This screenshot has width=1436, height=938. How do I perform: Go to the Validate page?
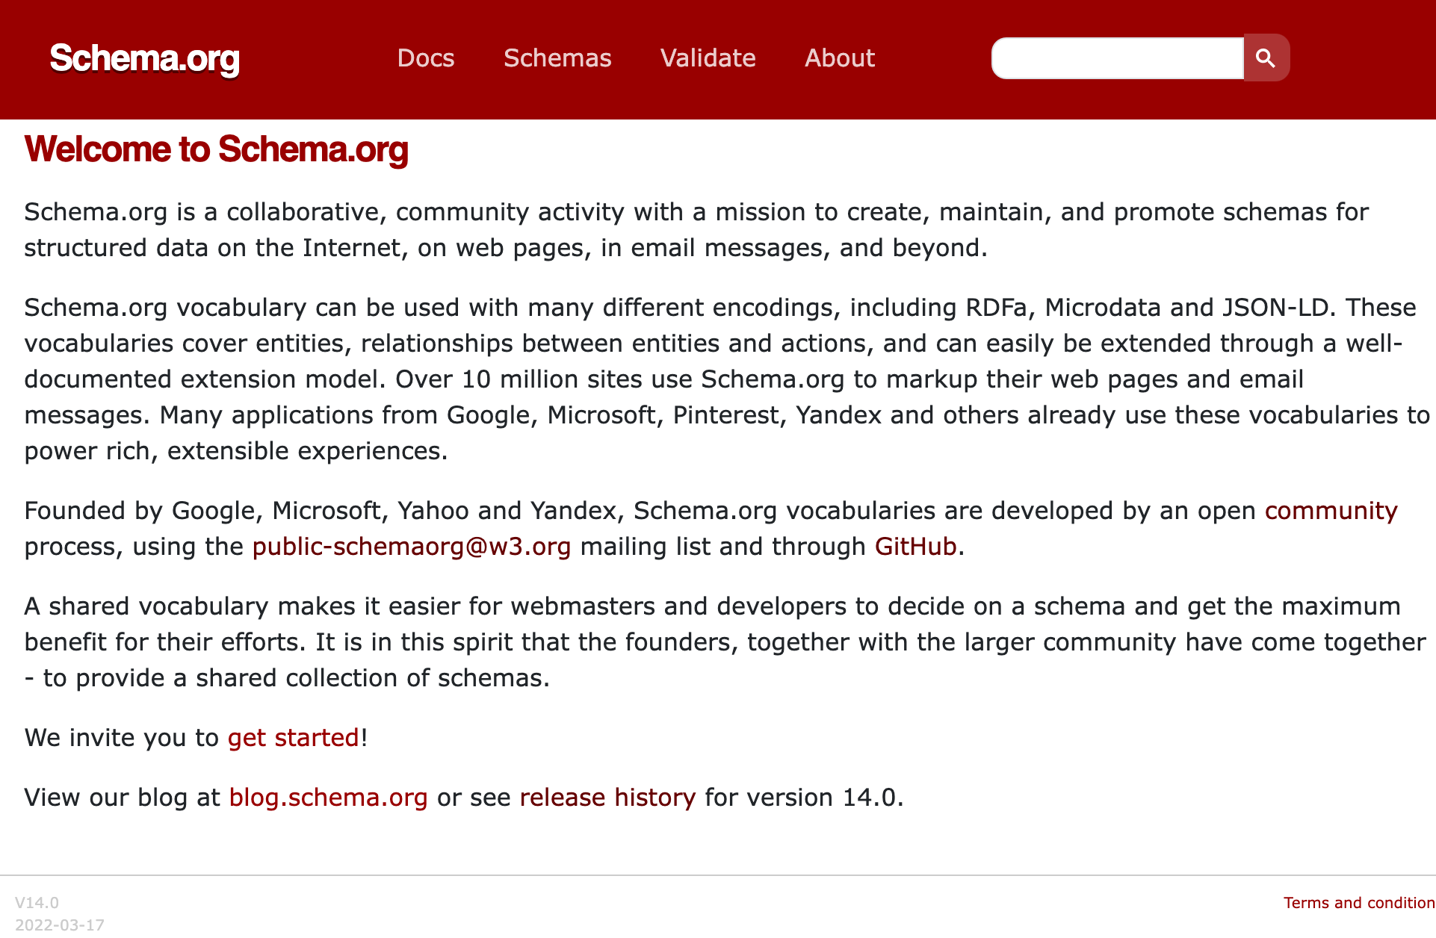coord(708,58)
